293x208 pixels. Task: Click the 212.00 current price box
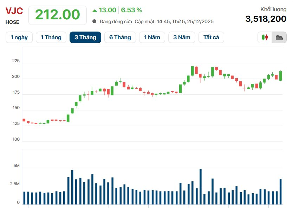(58, 15)
